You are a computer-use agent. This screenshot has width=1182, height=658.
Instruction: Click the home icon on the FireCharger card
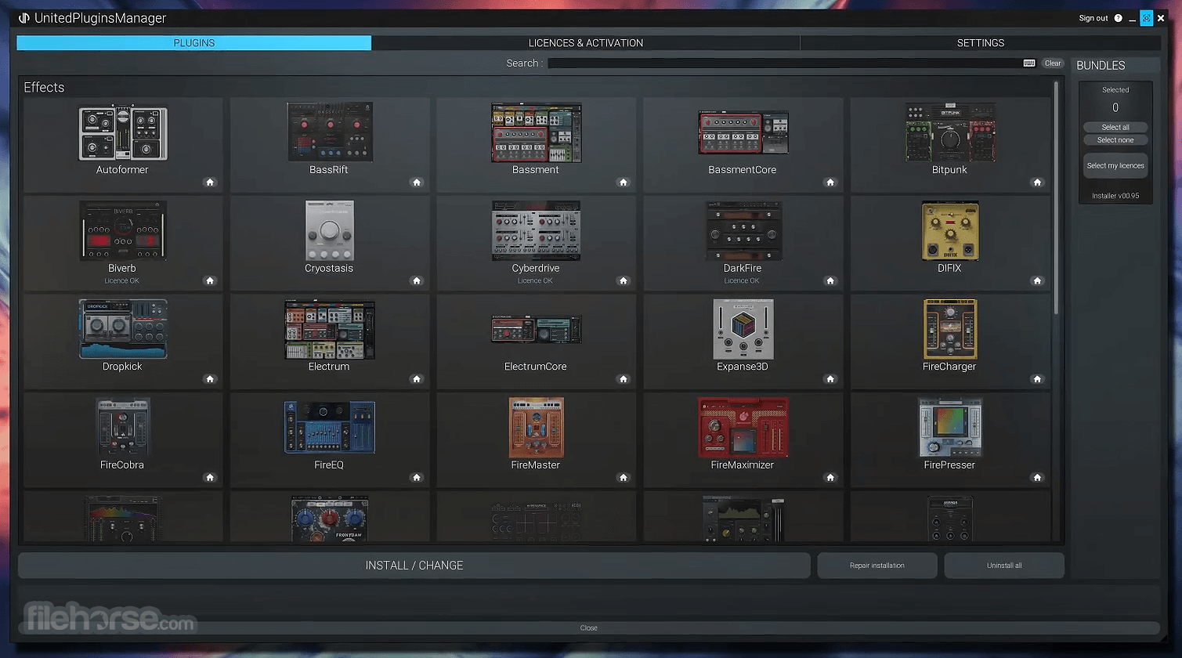tap(1037, 379)
